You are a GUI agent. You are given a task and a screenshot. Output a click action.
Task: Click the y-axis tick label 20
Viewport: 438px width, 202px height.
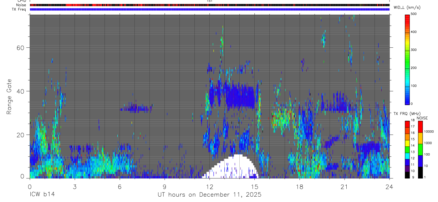tap(20, 135)
